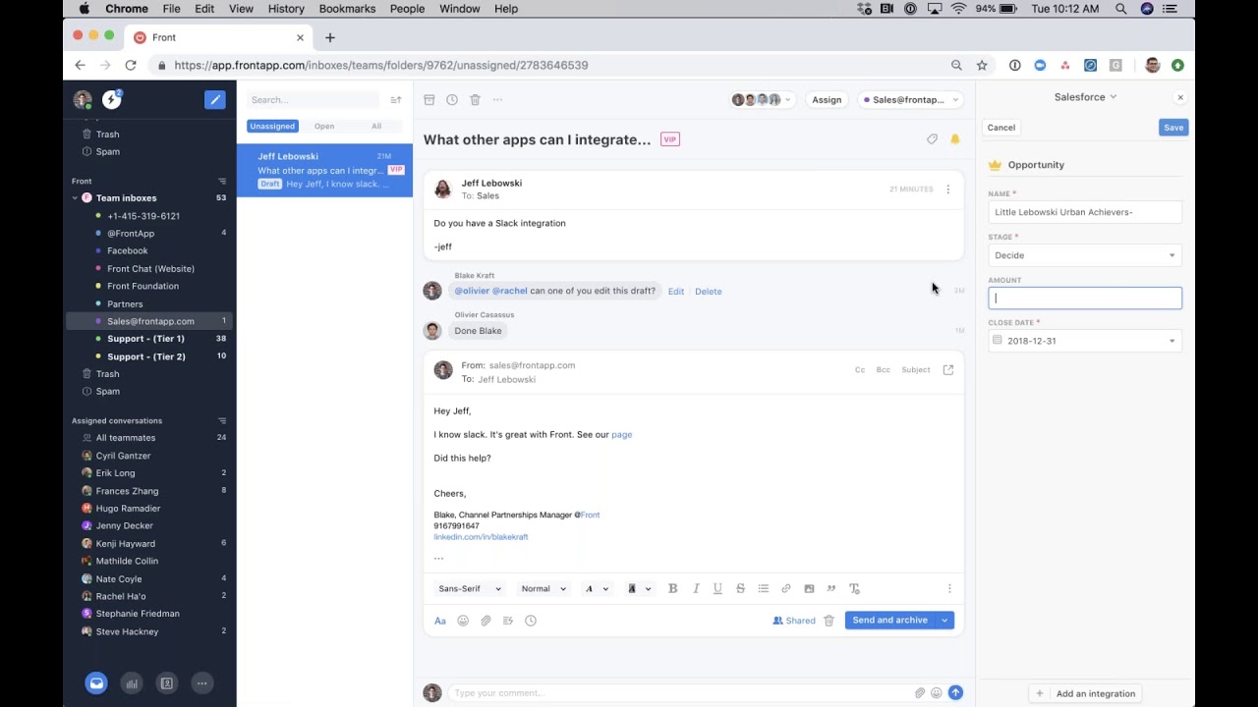Open the Send and archive options arrow
The height and width of the screenshot is (707, 1258).
(944, 621)
